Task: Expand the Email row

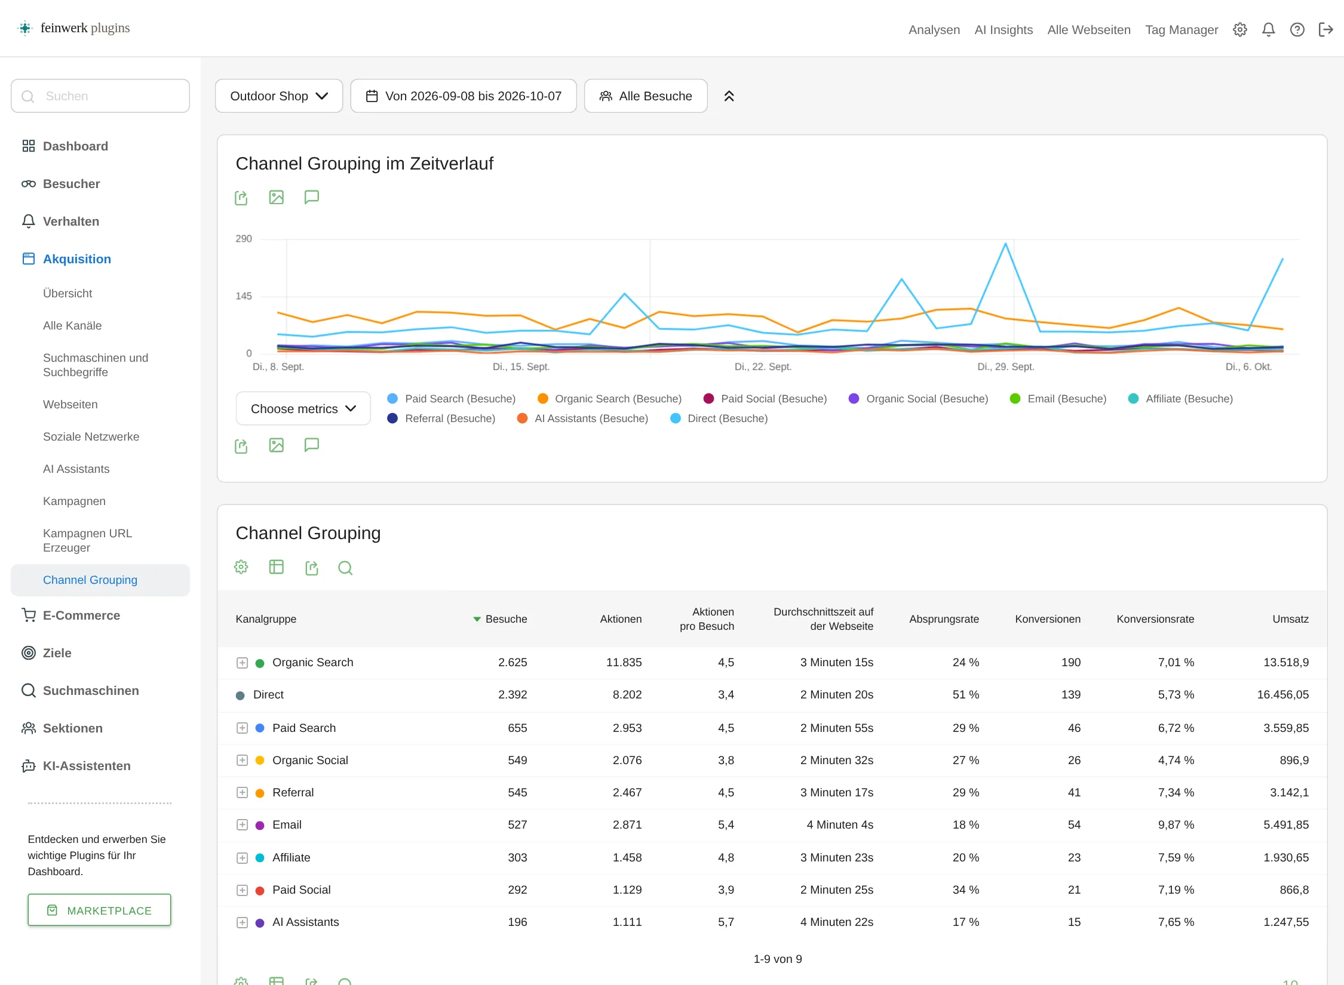Action: pos(242,825)
